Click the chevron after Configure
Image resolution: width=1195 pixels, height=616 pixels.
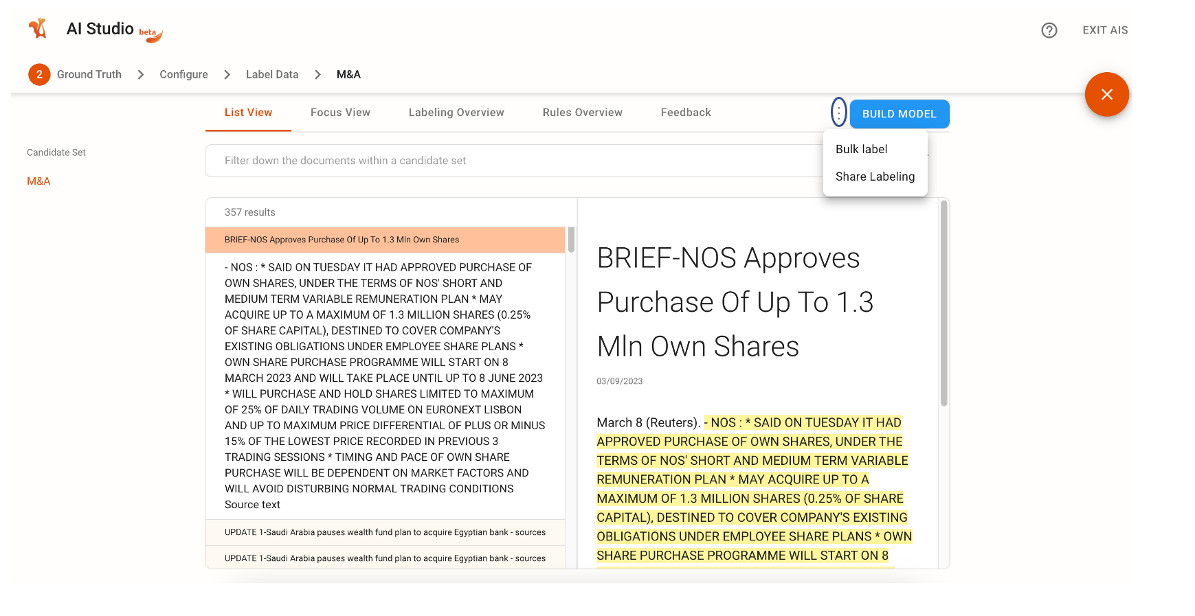[x=227, y=74]
